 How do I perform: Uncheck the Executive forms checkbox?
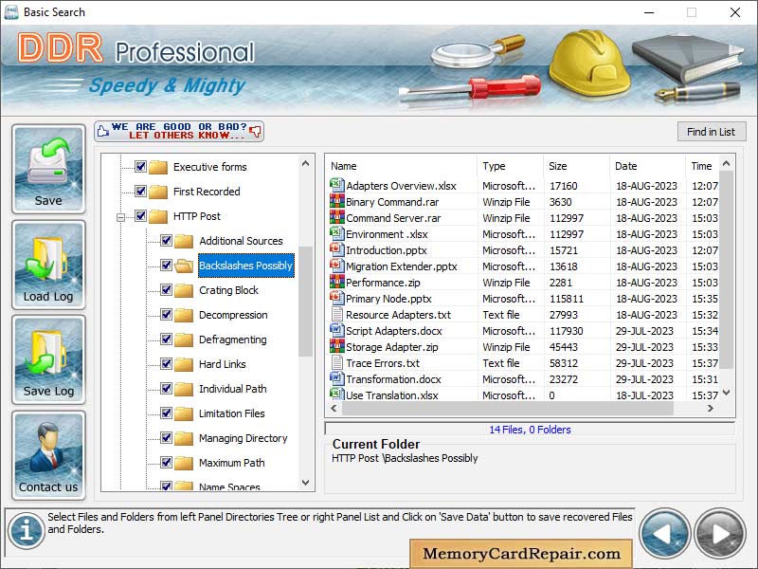140,167
